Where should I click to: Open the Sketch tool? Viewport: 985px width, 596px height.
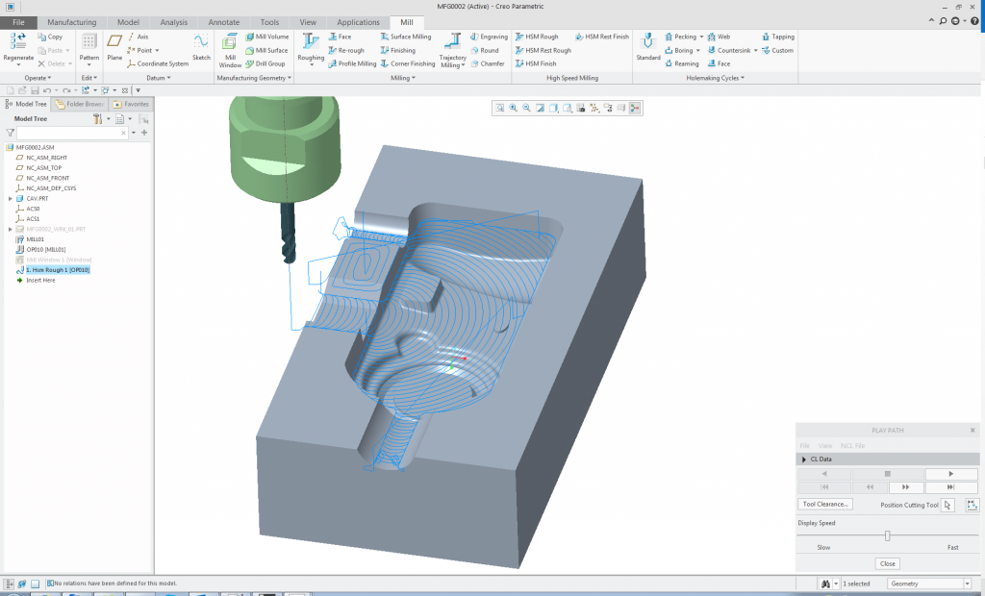[201, 46]
